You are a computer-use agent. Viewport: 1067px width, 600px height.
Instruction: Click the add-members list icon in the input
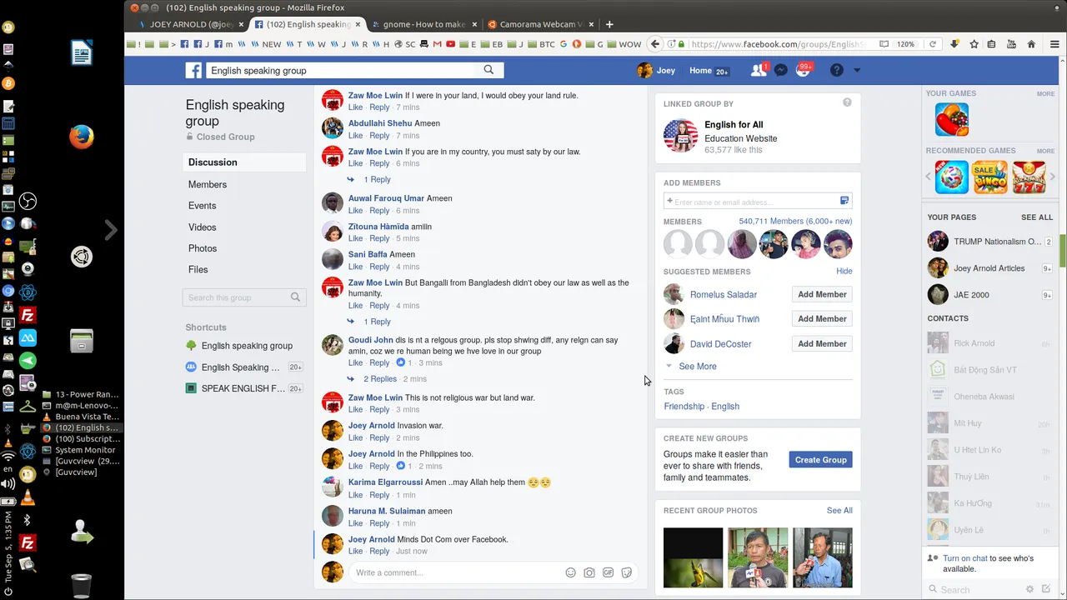tap(844, 201)
